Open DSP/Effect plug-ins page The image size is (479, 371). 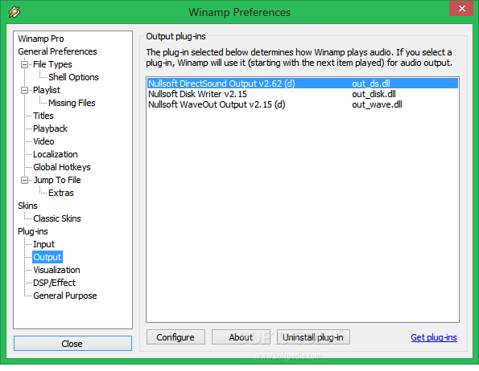tap(54, 283)
